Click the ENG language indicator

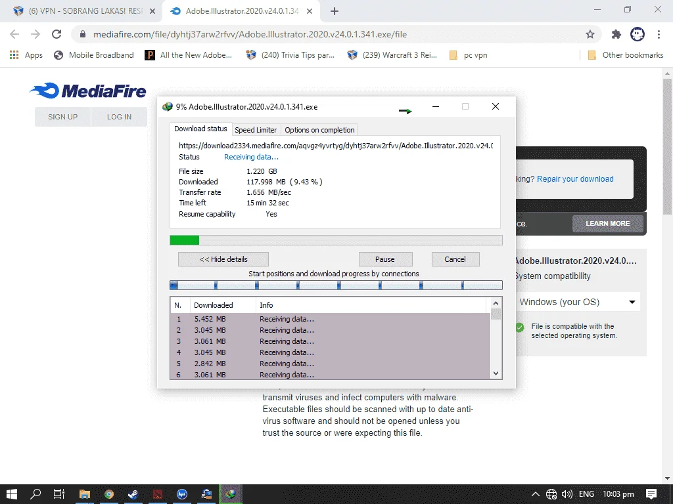point(586,494)
